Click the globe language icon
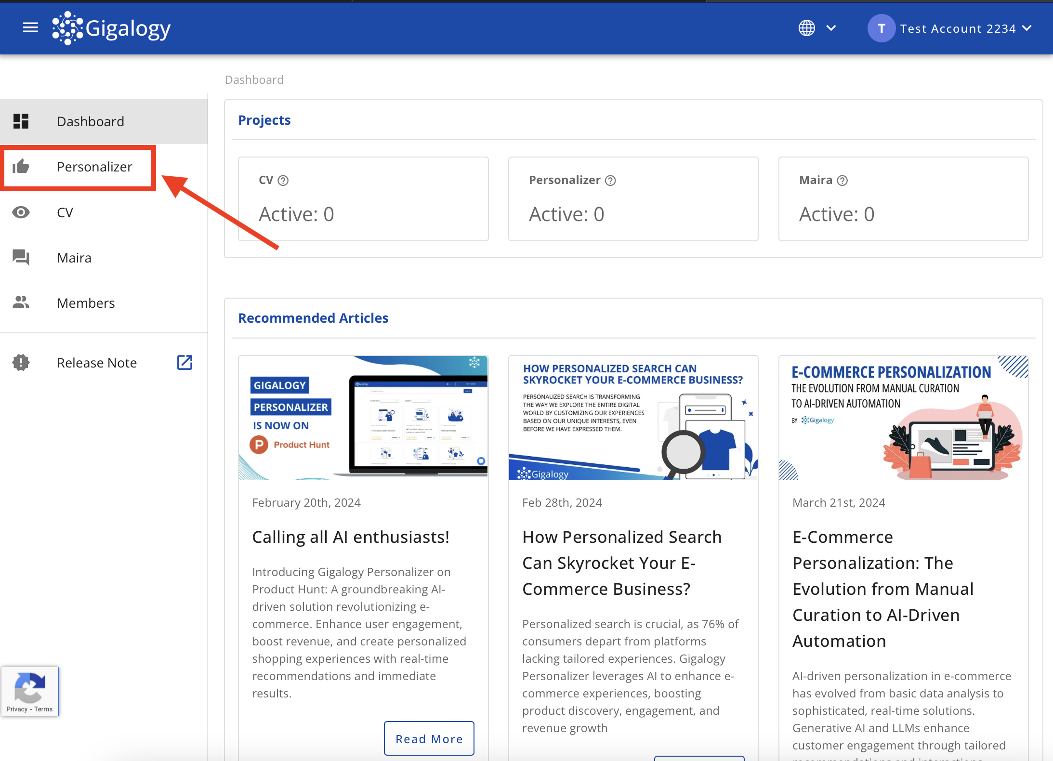1053x761 pixels. click(807, 28)
